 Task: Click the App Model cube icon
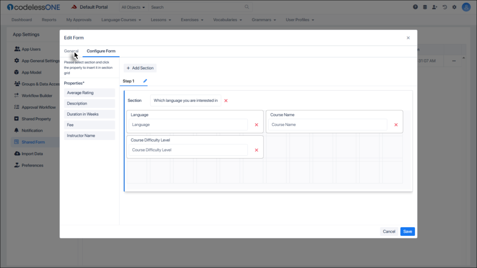tap(16, 72)
